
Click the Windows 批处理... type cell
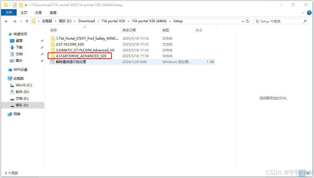point(177,62)
